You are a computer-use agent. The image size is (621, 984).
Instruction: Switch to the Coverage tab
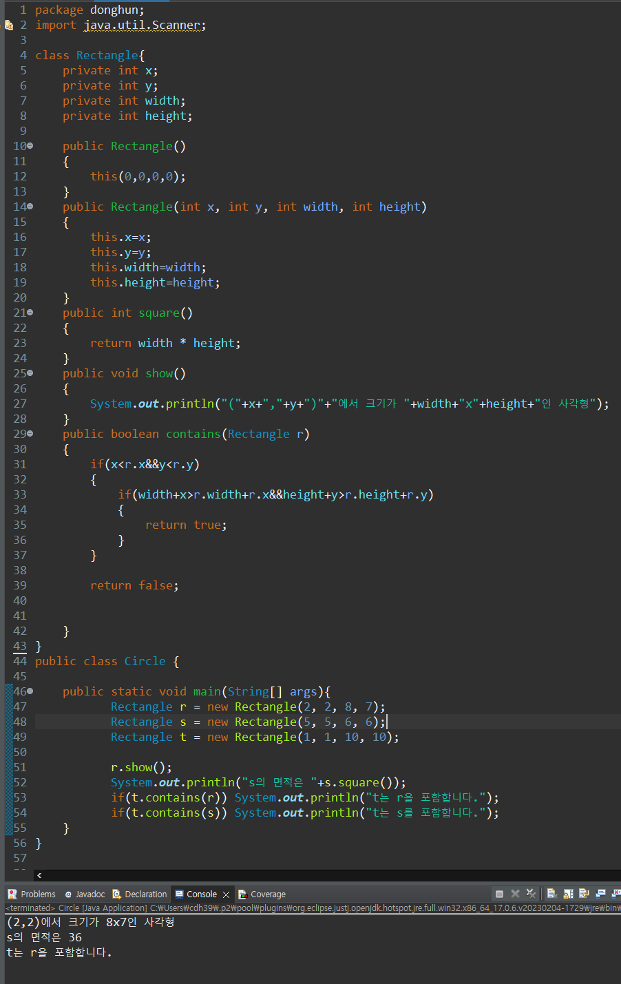262,894
